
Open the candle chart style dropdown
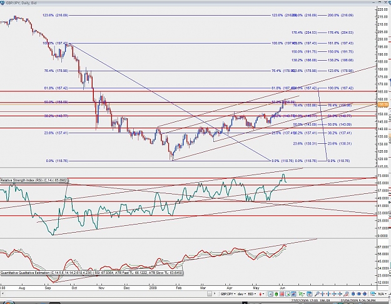(262, 294)
